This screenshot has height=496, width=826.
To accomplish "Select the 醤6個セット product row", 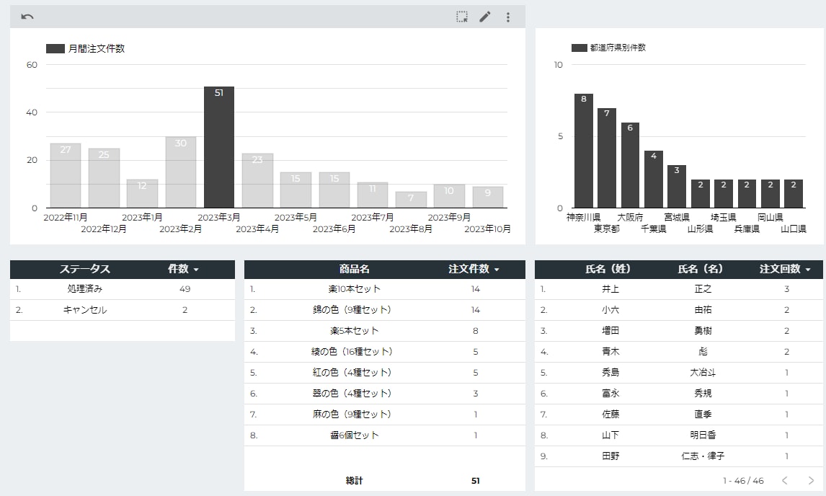I will [x=385, y=435].
